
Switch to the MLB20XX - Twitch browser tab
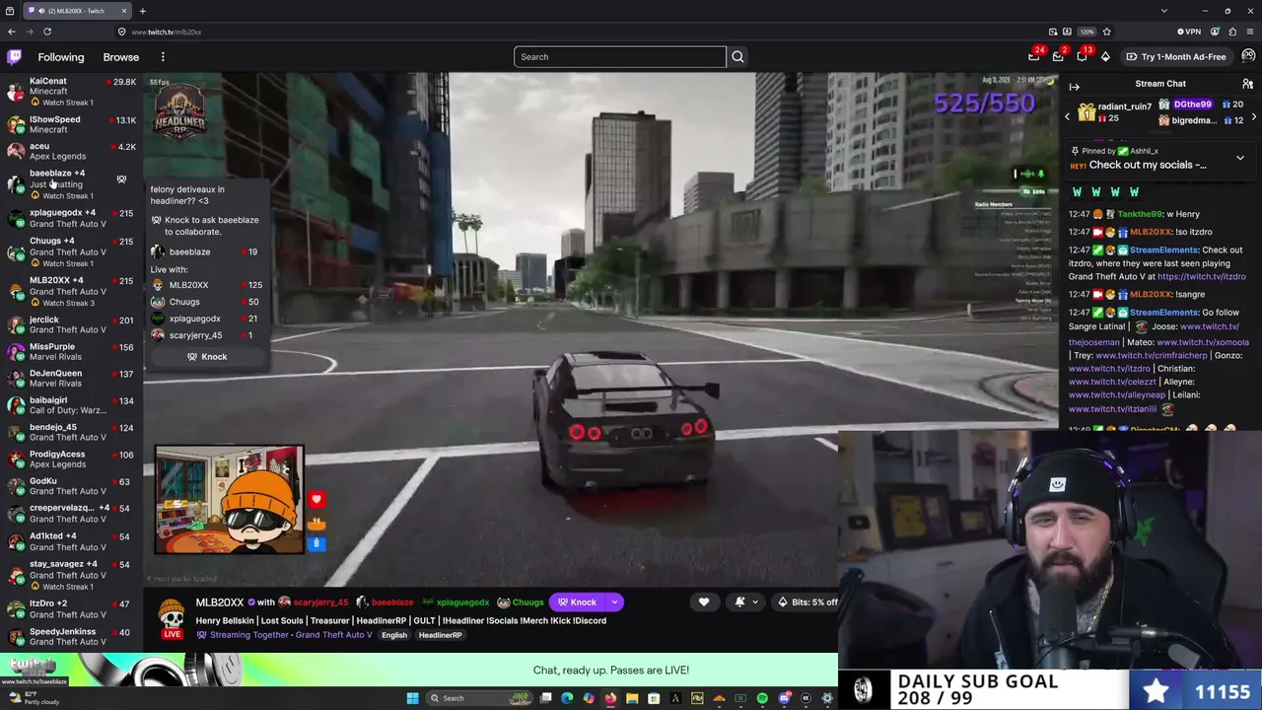pos(77,11)
